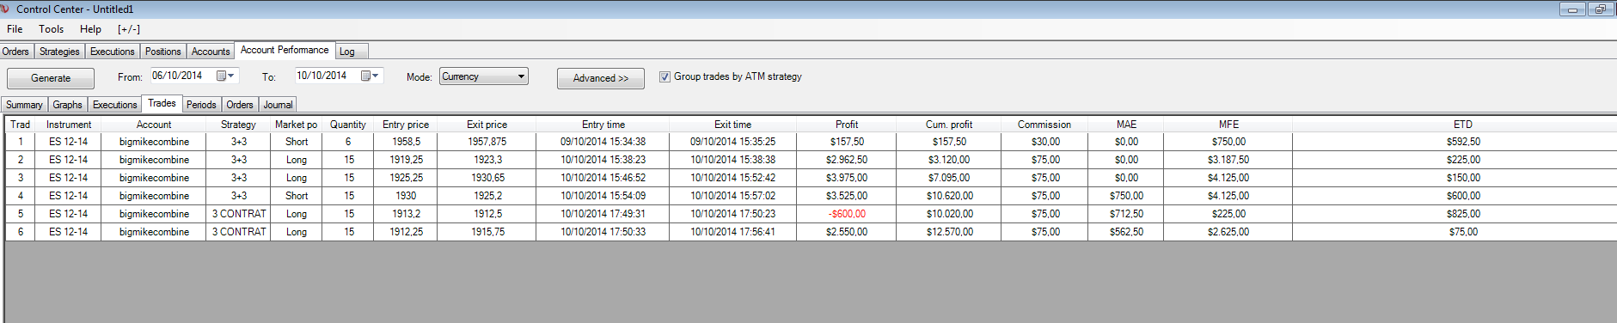Switch to the Strategies tab
1617x323 pixels.
tap(59, 52)
